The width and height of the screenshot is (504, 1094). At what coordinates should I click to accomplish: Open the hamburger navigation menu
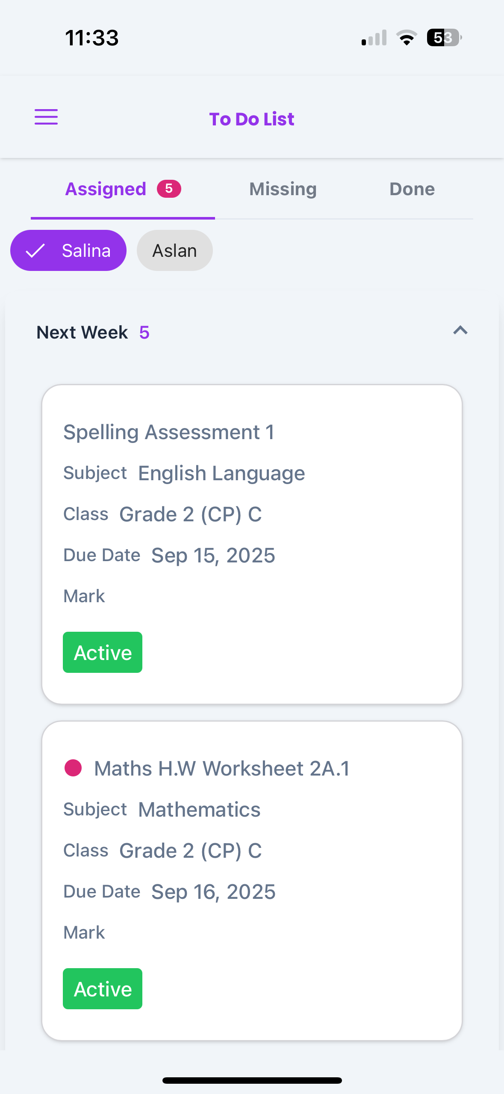click(46, 117)
